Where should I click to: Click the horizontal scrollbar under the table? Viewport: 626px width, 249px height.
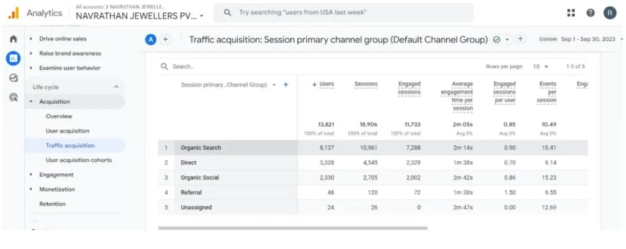coord(292,228)
